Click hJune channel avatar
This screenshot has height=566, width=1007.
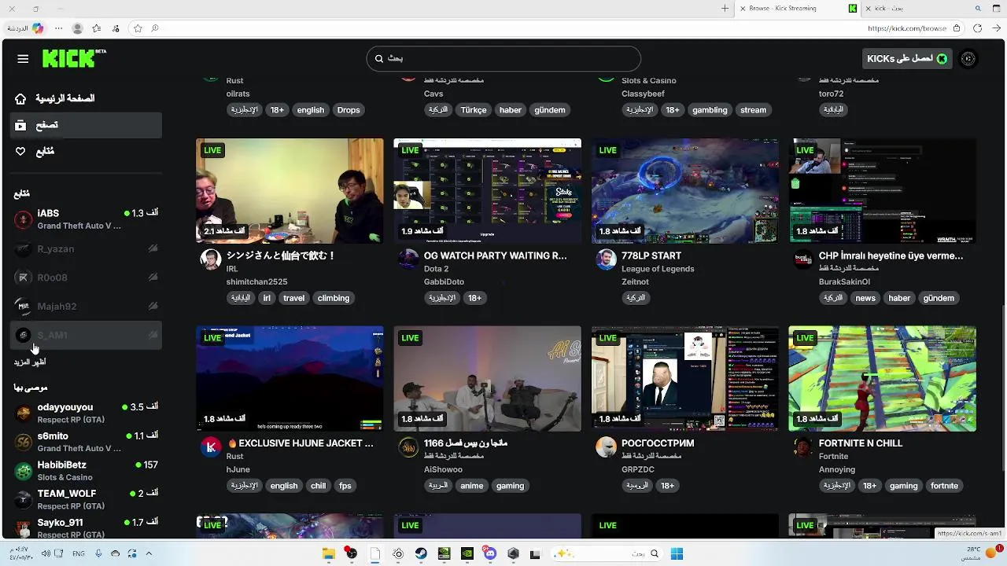pyautogui.click(x=211, y=447)
